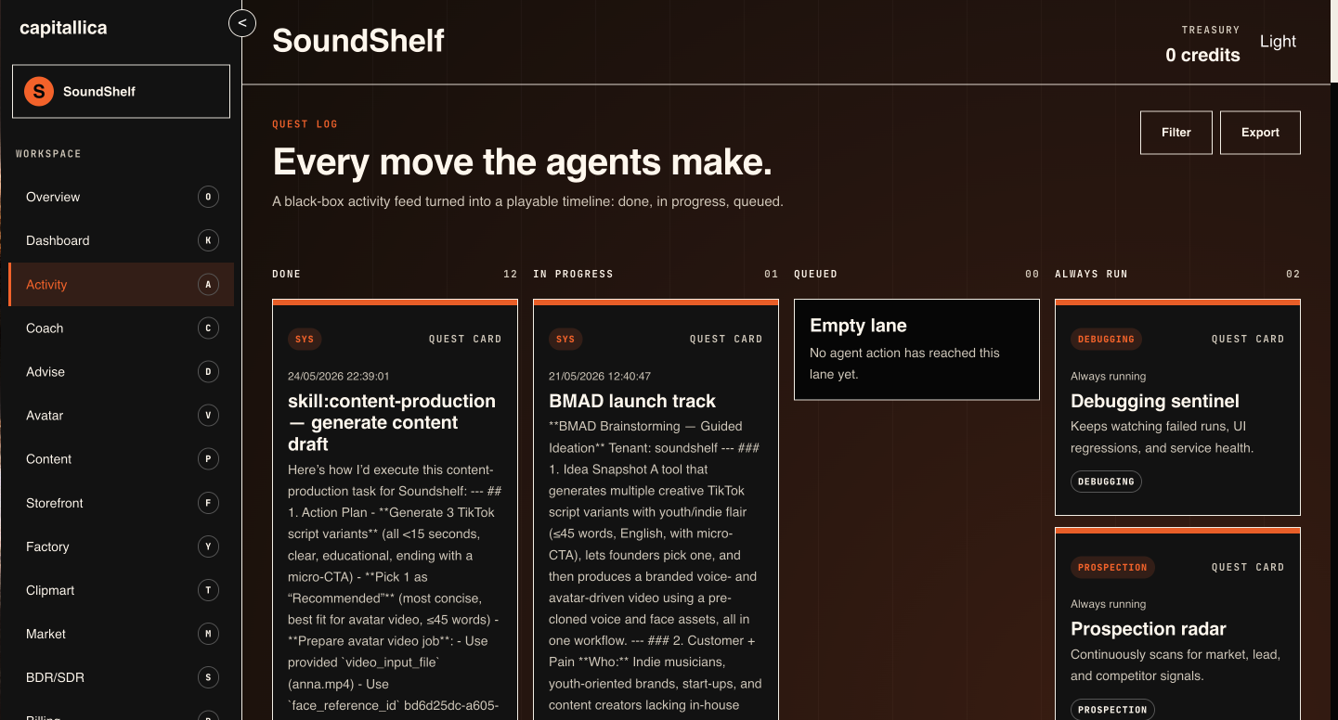Click QUEST CARD label on the Prospection radar card
The height and width of the screenshot is (720, 1338).
point(1248,567)
